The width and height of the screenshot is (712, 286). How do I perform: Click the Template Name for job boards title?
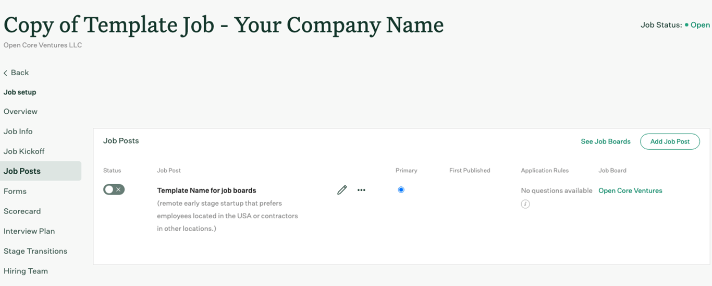[x=206, y=190]
